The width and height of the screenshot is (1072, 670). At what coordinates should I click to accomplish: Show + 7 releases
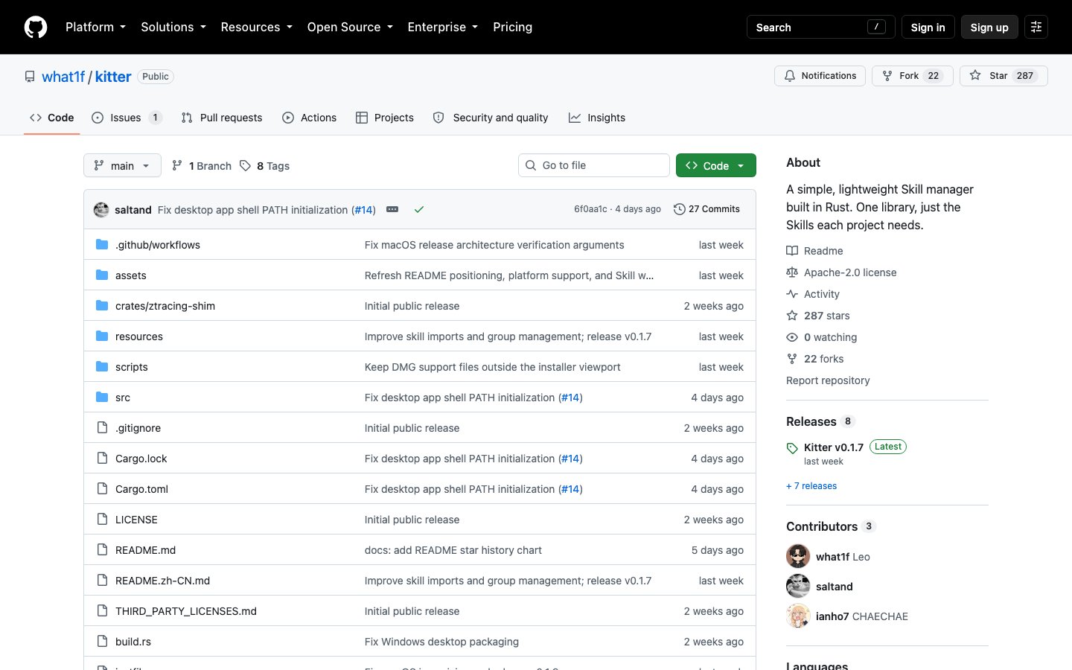811,486
